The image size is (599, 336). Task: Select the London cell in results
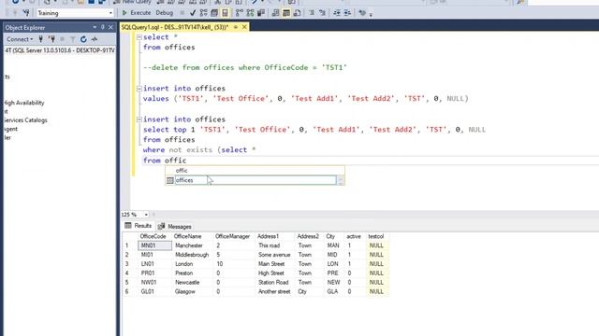coord(193,264)
